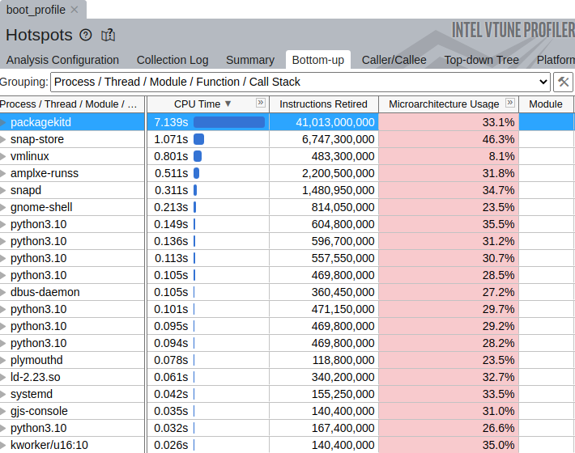Expand the snapd row
The width and height of the screenshot is (575, 453).
click(3, 190)
